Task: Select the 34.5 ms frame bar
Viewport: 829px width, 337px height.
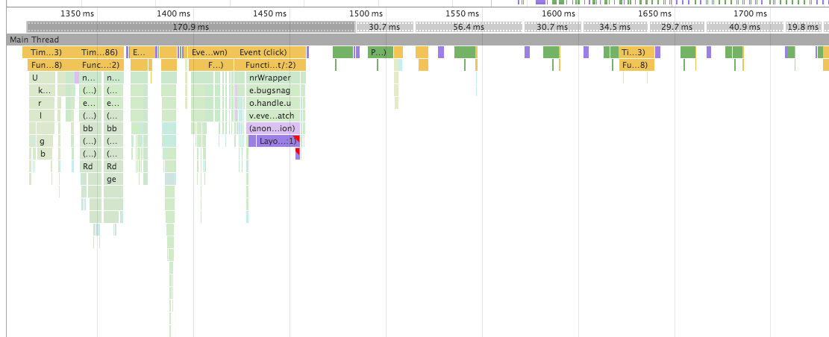Action: (614, 27)
